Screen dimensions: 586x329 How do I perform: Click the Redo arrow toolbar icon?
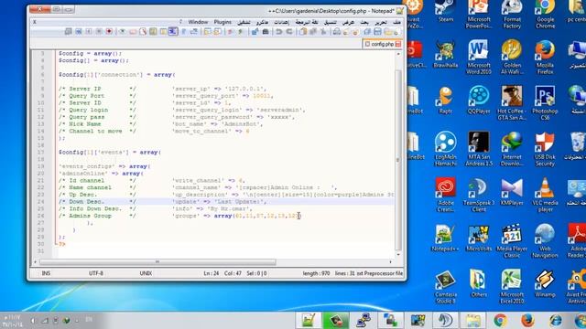pos(278,32)
